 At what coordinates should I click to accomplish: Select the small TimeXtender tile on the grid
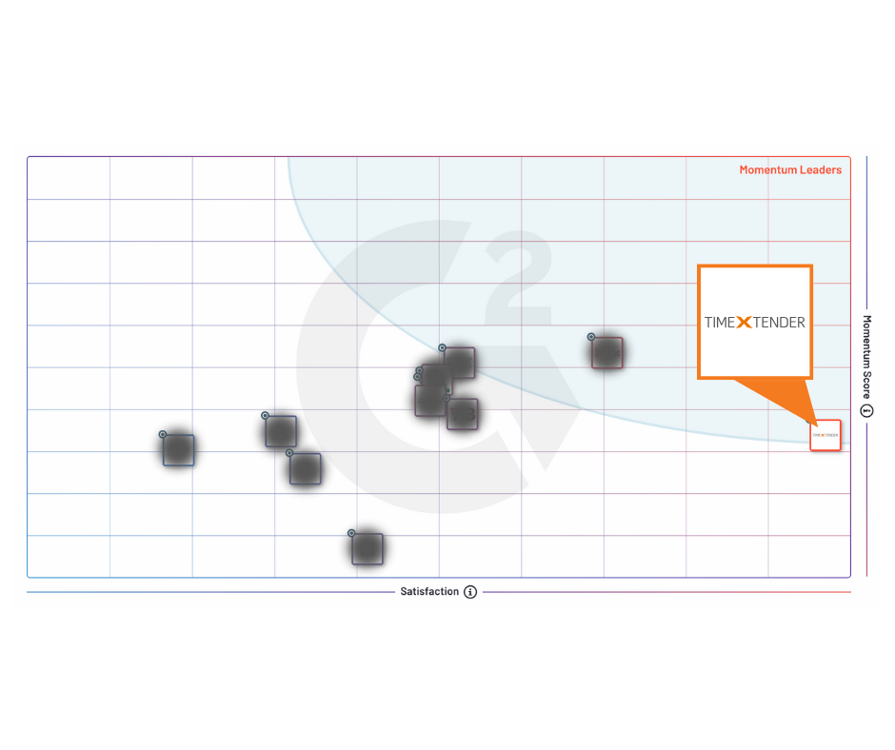[x=825, y=436]
